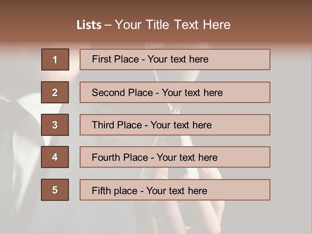Select the 'Your Title Text Here' heading text

[x=173, y=25]
